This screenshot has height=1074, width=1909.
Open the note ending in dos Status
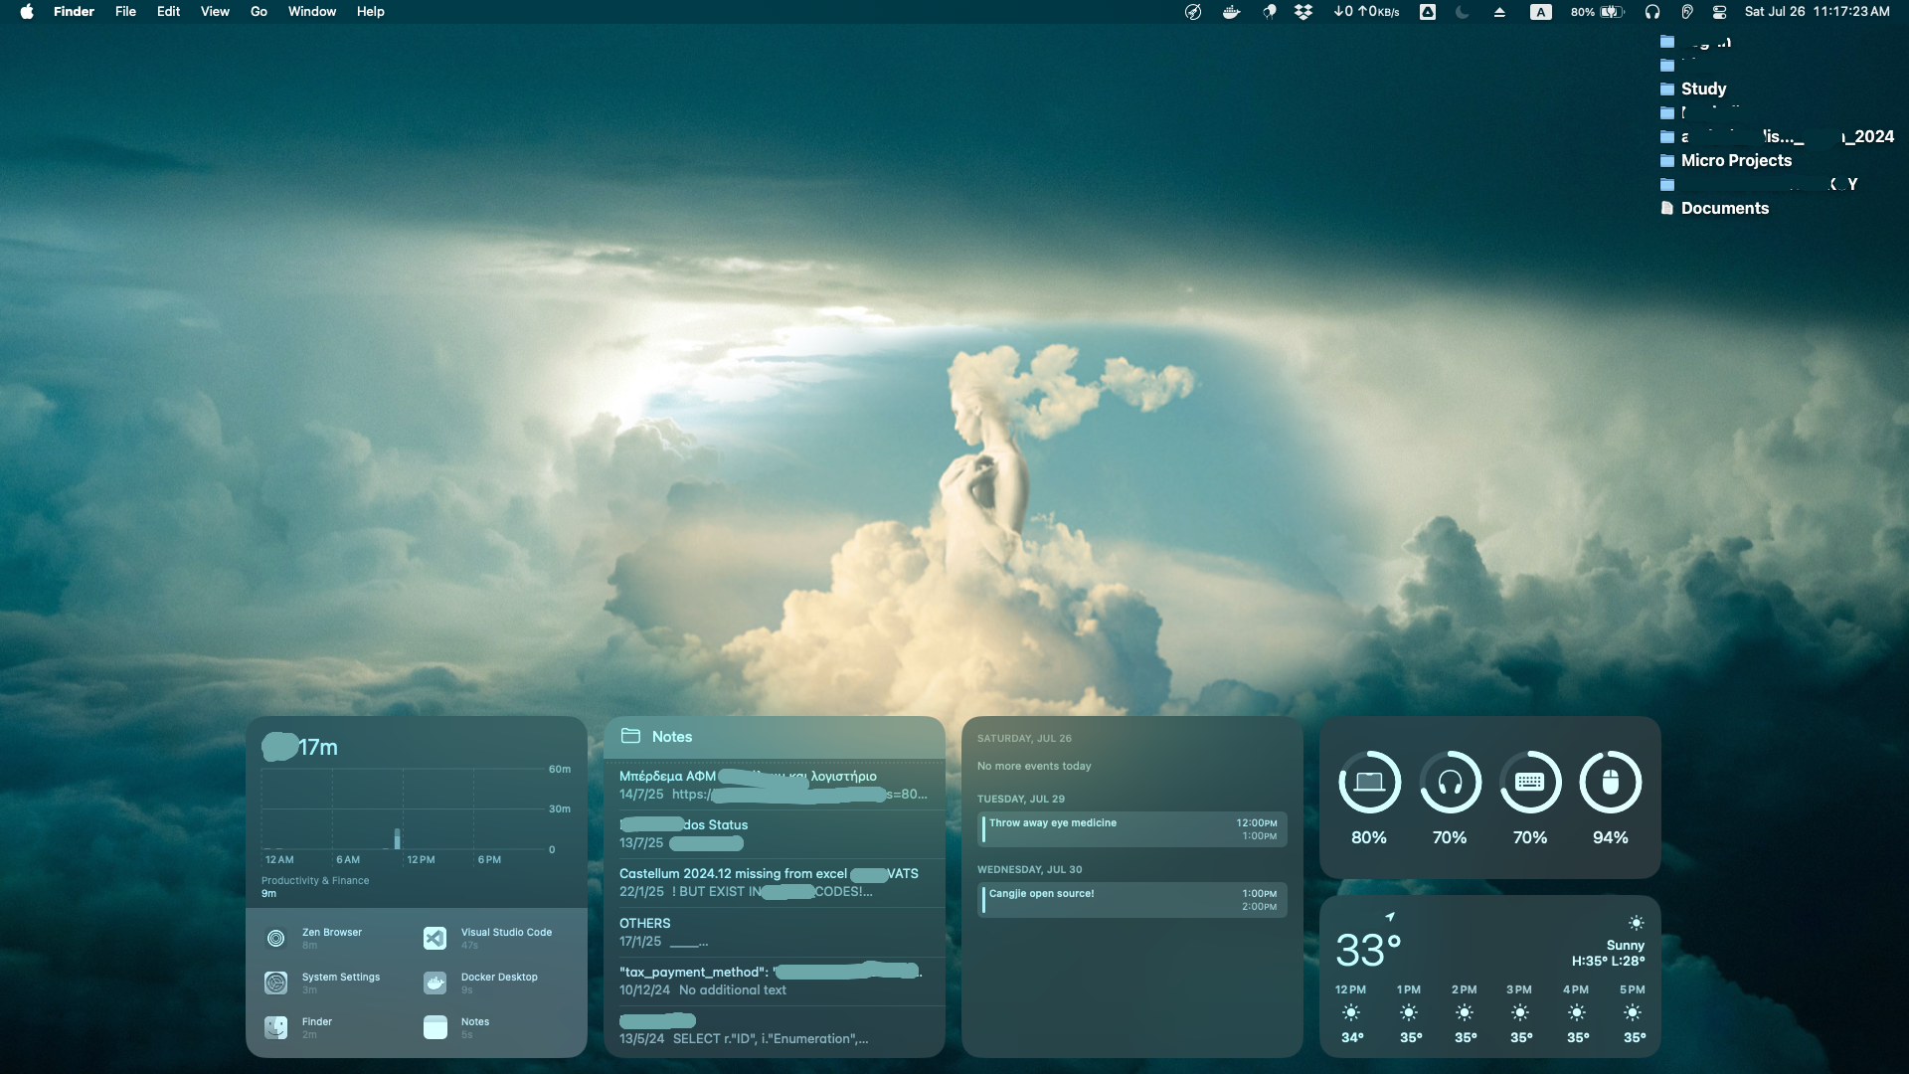click(774, 833)
